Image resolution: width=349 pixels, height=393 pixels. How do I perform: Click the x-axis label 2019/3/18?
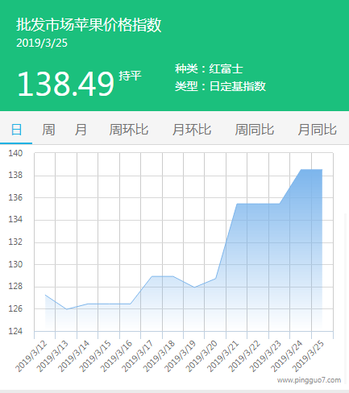tap(159, 356)
